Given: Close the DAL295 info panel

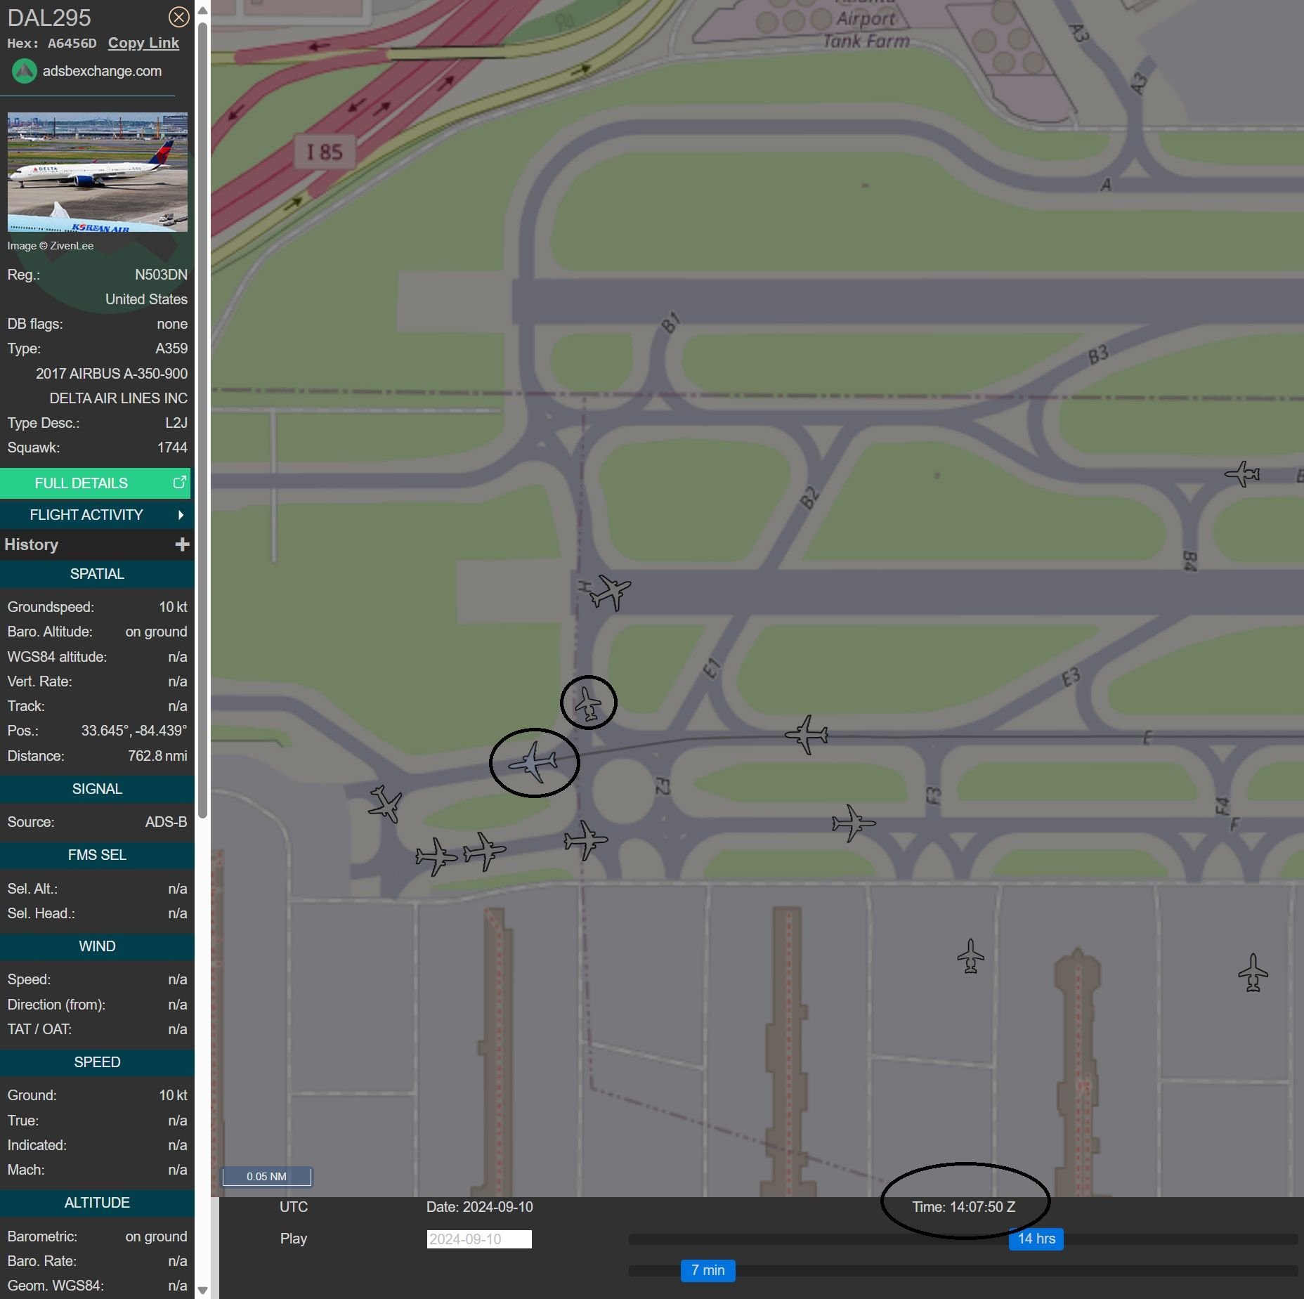Looking at the screenshot, I should pyautogui.click(x=178, y=17).
